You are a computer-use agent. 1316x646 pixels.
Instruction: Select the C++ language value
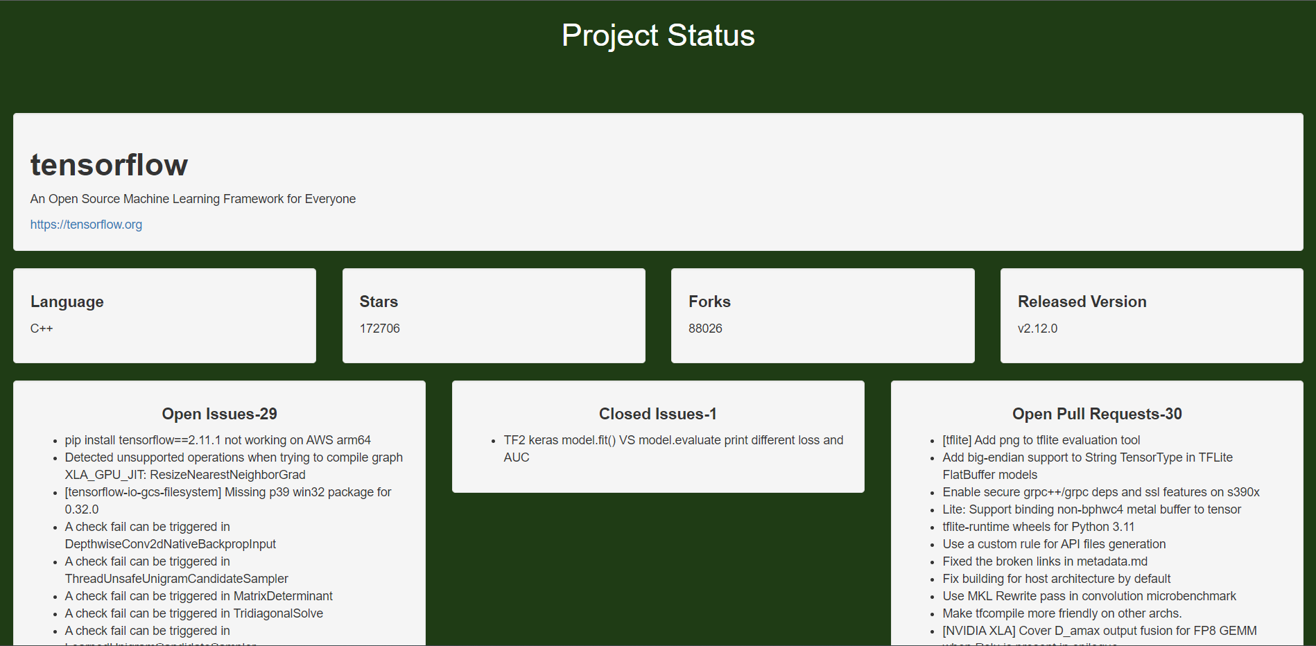(42, 329)
